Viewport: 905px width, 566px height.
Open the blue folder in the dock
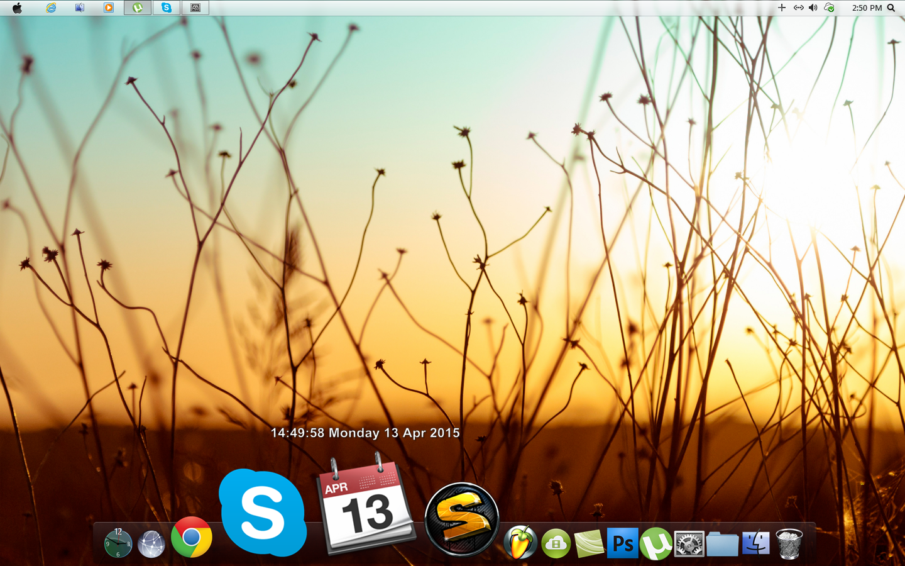point(721,543)
